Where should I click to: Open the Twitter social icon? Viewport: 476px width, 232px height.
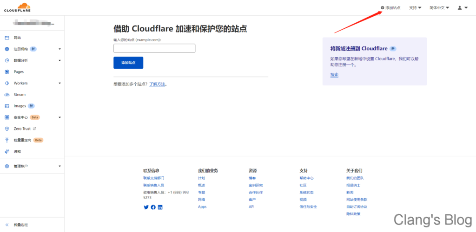[x=146, y=207]
